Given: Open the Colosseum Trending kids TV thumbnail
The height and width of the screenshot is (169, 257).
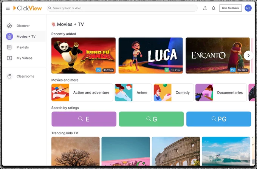Looking at the screenshot, I should coord(176,151).
